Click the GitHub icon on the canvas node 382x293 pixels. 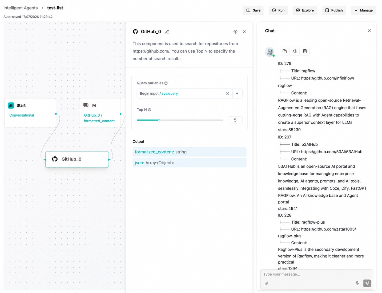55,159
